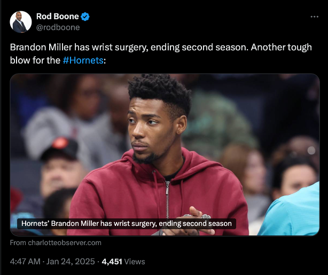The height and width of the screenshot is (275, 328).
Task: Open the three-dot more options menu
Action: [x=314, y=17]
